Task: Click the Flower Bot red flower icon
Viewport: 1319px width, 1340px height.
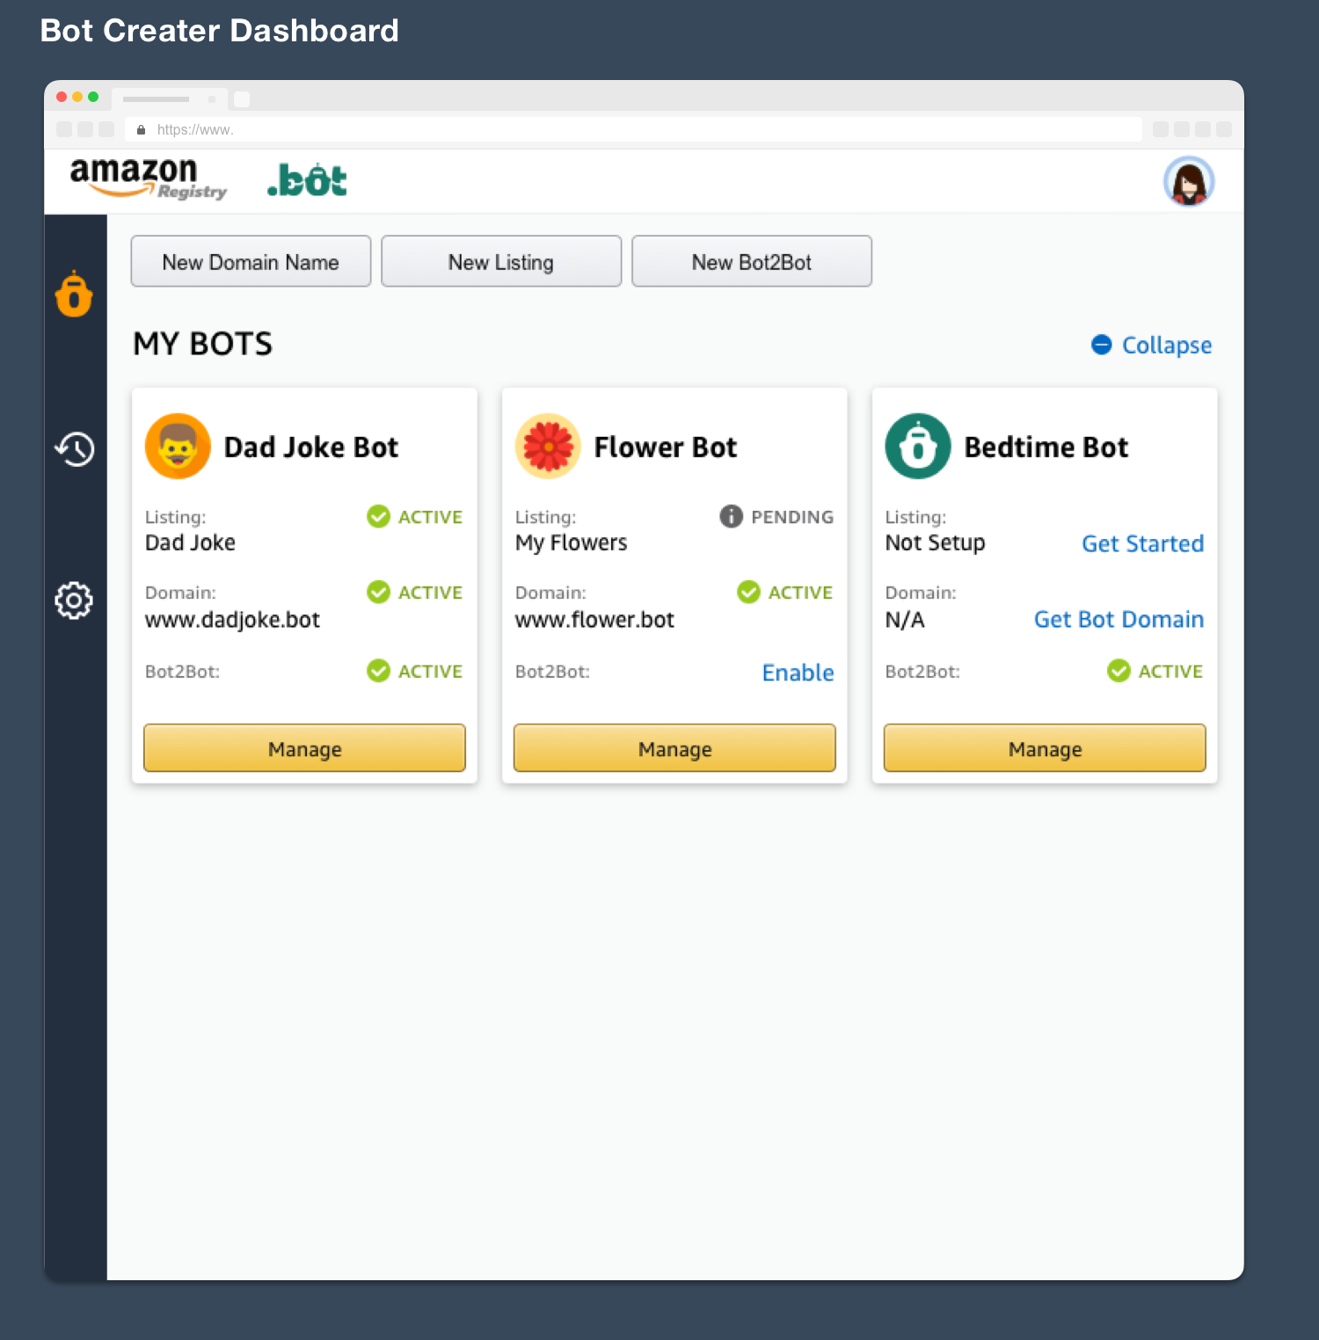Action: pos(548,447)
